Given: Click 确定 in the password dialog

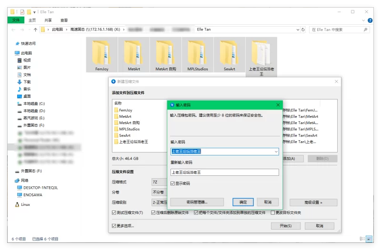Looking at the screenshot, I should click(x=243, y=202).
